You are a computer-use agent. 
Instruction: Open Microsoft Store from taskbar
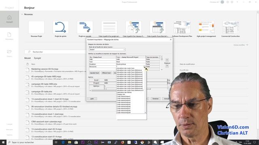[76, 142]
